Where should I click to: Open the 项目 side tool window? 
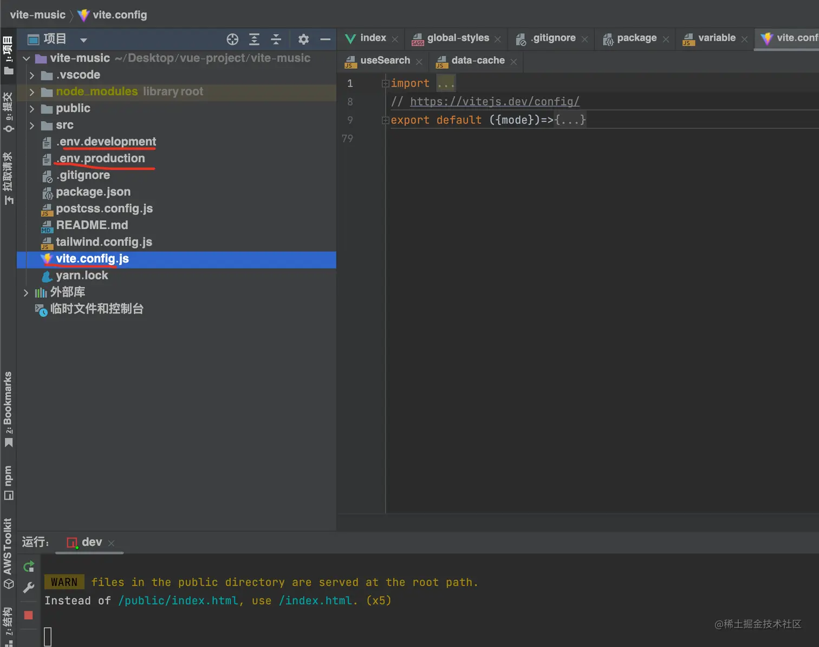click(x=8, y=56)
